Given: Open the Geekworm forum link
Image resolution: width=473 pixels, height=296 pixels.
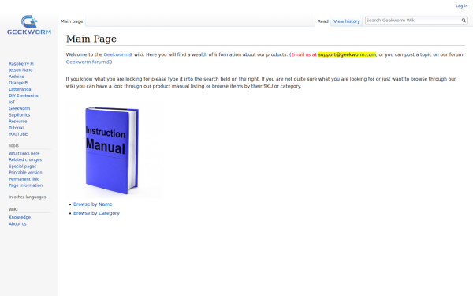Looking at the screenshot, I should [88, 62].
